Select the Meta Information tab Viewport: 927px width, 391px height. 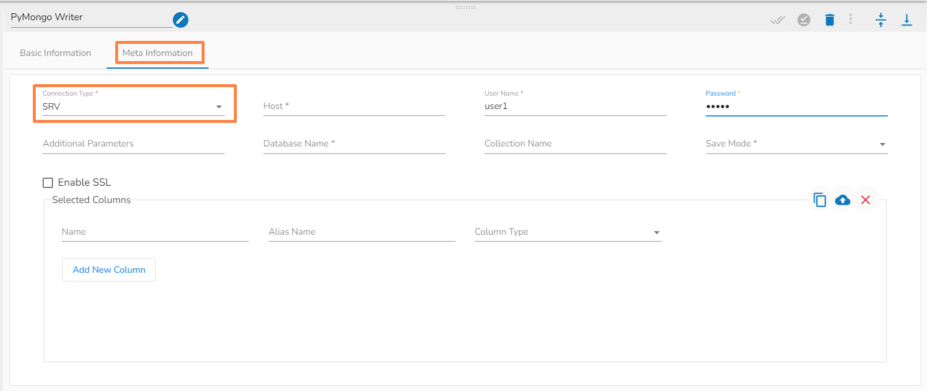[x=157, y=53]
